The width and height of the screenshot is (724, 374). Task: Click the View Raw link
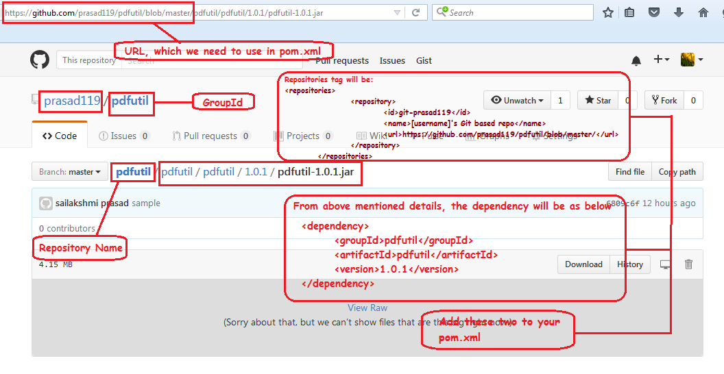click(x=367, y=308)
